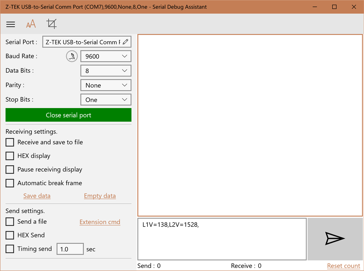
Task: Click the crop icon in toolbar
Action: tap(52, 24)
